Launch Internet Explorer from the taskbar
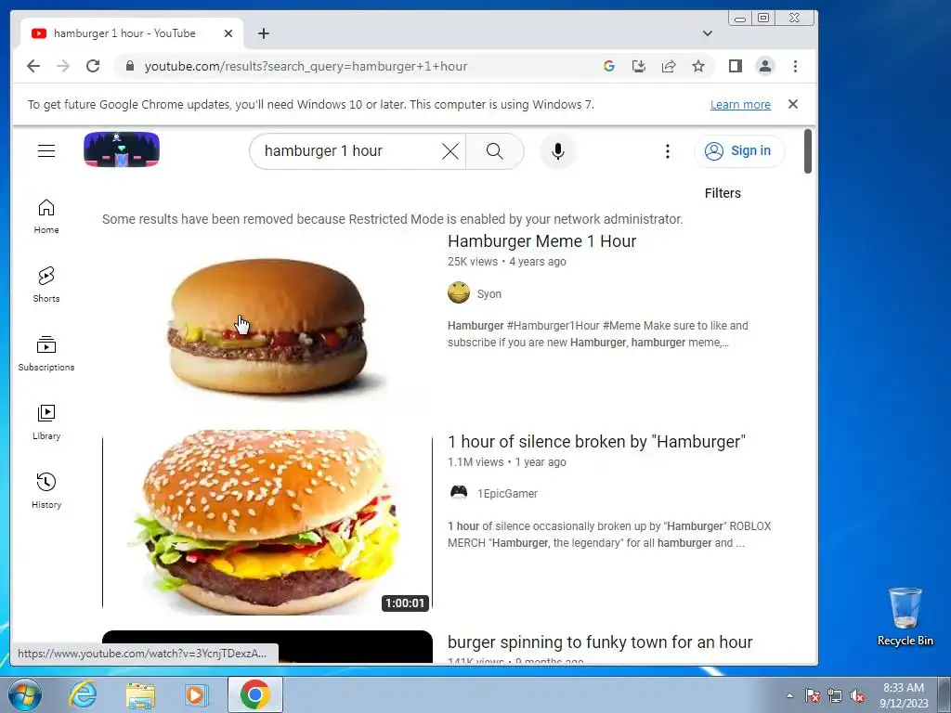 [x=83, y=694]
